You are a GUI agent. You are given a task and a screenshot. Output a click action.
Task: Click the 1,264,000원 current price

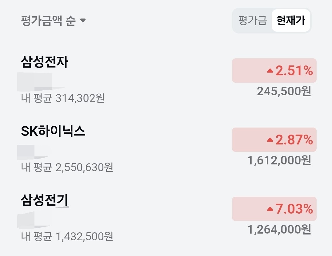pyautogui.click(x=279, y=230)
